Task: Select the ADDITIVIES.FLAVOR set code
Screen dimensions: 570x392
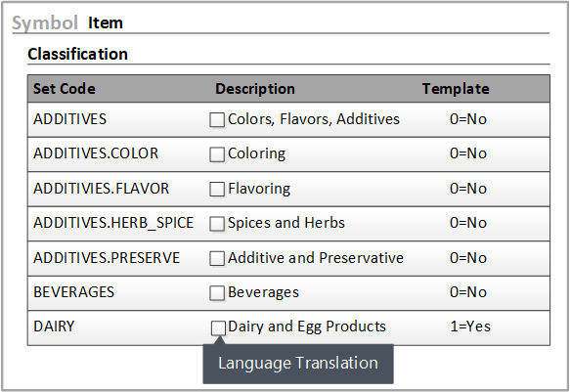Action: coord(102,189)
